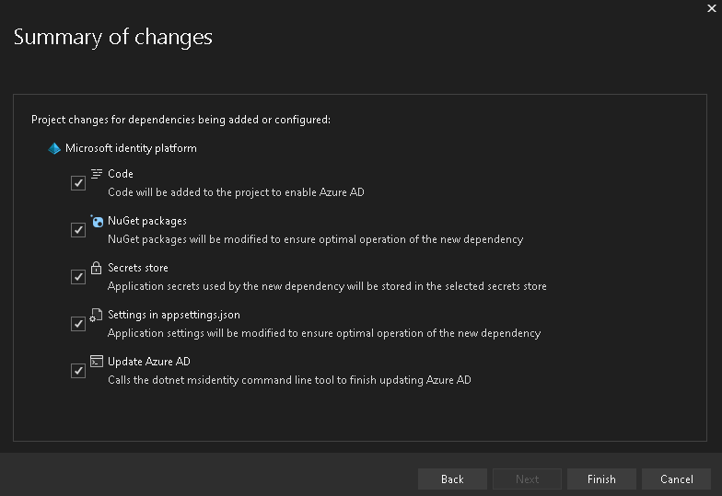This screenshot has height=496, width=722.
Task: Click the appsettings.json file gear icon
Action: pos(96,315)
